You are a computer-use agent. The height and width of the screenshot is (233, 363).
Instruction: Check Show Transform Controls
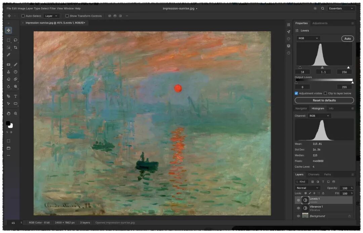(x=67, y=16)
